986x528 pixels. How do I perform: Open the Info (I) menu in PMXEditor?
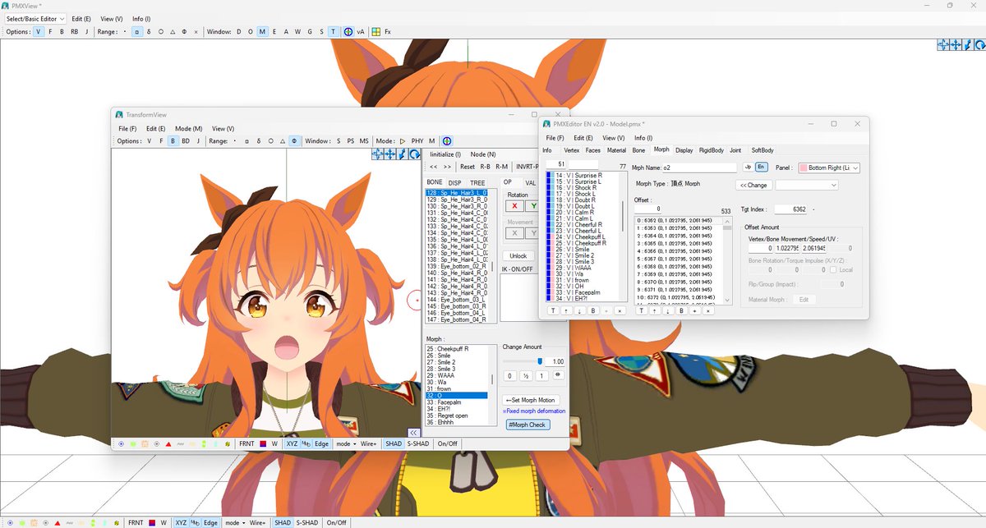click(x=643, y=138)
